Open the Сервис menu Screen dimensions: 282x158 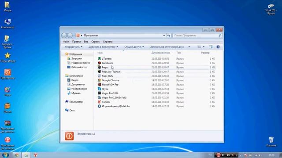coord(95,42)
